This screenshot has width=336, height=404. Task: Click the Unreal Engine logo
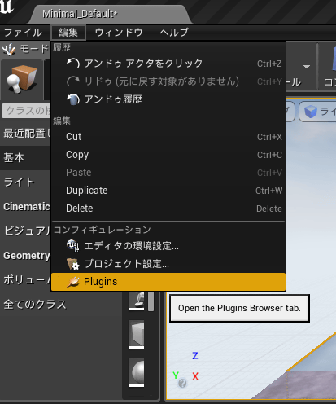7,7
